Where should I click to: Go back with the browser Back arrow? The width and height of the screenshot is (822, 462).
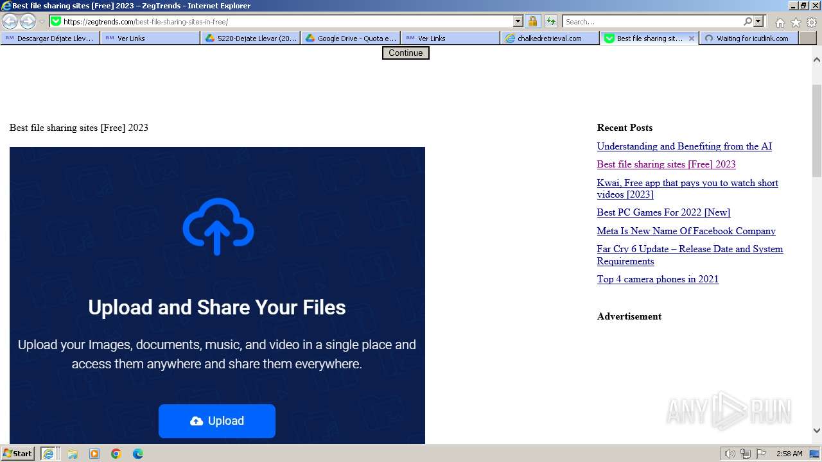(x=10, y=21)
